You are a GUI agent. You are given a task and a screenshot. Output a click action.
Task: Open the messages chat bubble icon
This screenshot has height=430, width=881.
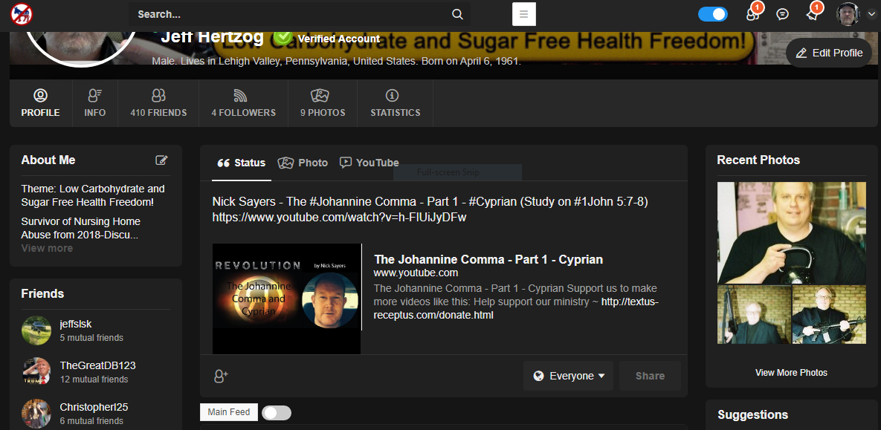click(782, 14)
